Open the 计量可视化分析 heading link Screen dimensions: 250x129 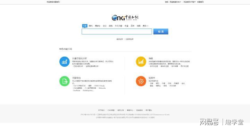(x=80, y=58)
